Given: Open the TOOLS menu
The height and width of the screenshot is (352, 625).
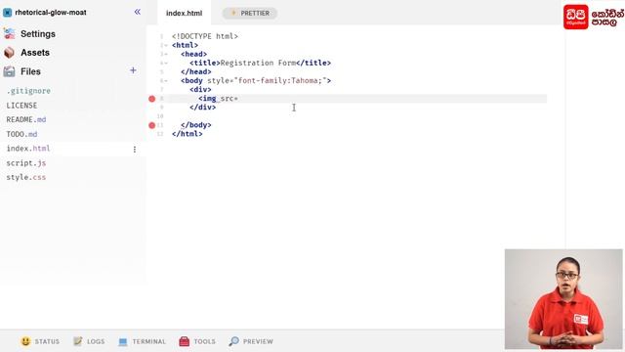Looking at the screenshot, I should [197, 341].
